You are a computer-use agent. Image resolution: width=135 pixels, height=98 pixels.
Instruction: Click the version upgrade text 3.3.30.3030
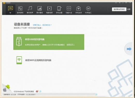[x=26, y=94]
